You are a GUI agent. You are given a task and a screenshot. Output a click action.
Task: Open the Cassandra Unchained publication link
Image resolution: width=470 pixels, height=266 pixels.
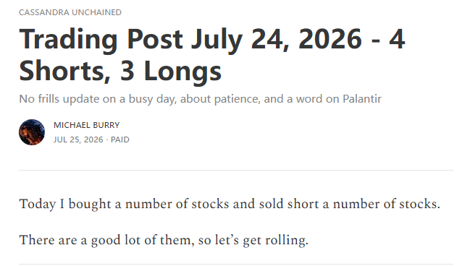tap(70, 12)
